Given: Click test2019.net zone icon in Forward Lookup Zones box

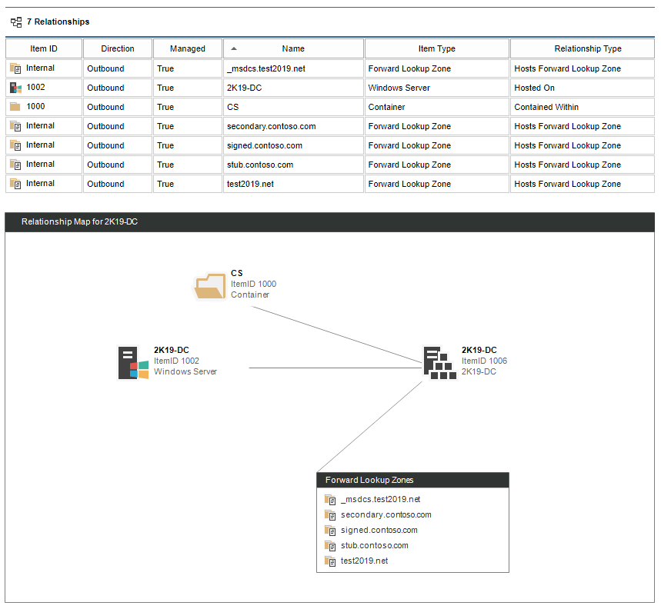Looking at the screenshot, I should (x=331, y=561).
